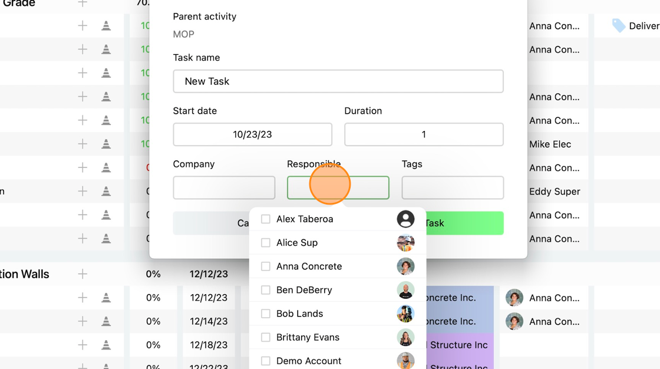660x369 pixels.
Task: Click the plus icon beside the Walls section heading
Action: 82,274
